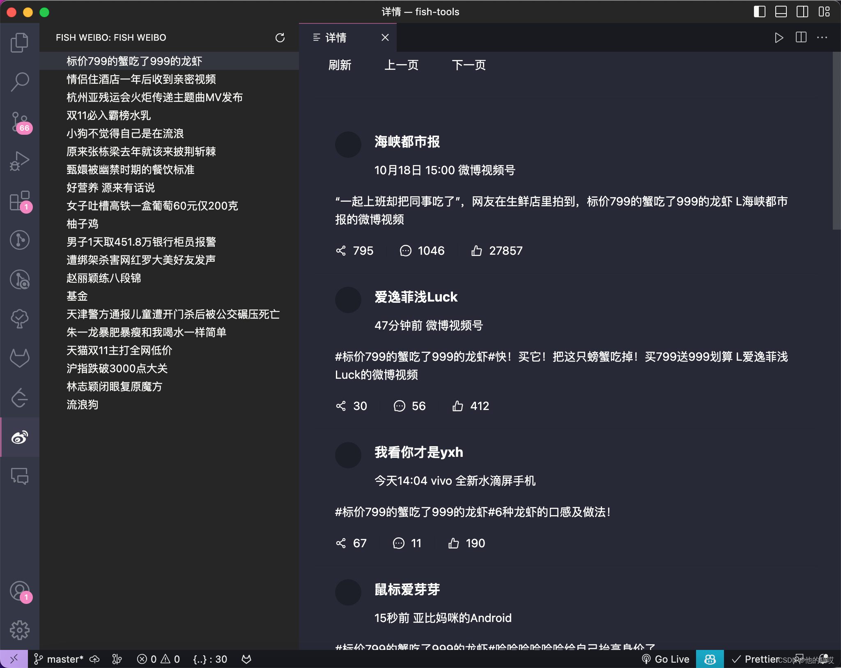Click the username 我看你才是yxh

click(418, 452)
